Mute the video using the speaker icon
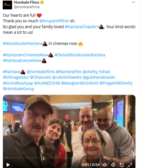 tap(105, 165)
